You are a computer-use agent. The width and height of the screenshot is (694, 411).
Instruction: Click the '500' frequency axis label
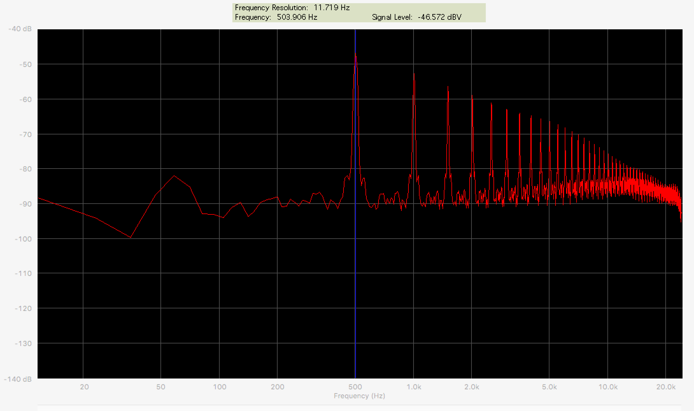pyautogui.click(x=355, y=387)
